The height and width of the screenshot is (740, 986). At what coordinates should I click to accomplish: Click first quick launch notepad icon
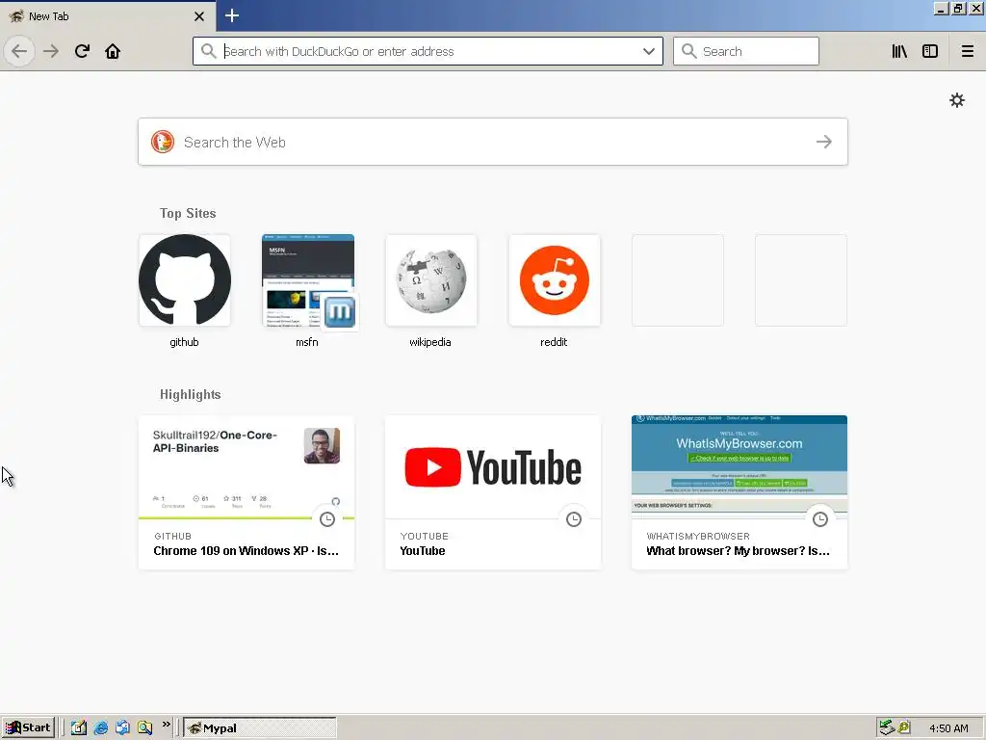coord(78,727)
